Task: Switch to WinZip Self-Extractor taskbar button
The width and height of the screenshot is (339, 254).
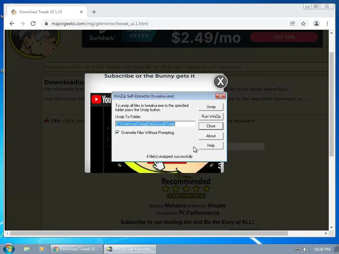Action: click(x=130, y=249)
